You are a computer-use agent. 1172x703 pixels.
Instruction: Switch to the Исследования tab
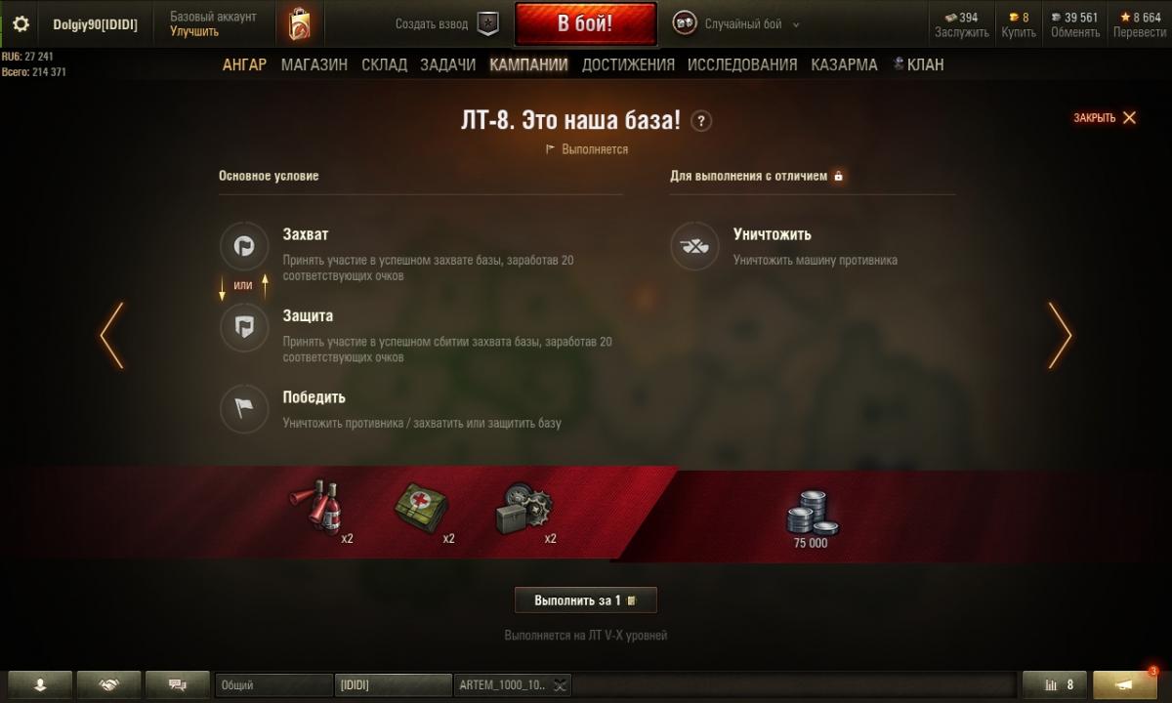click(x=742, y=65)
